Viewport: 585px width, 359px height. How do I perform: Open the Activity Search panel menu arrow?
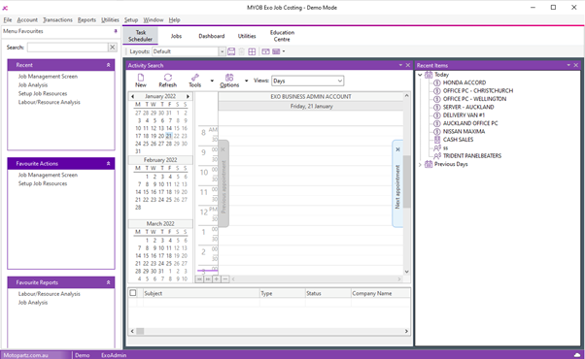point(400,65)
